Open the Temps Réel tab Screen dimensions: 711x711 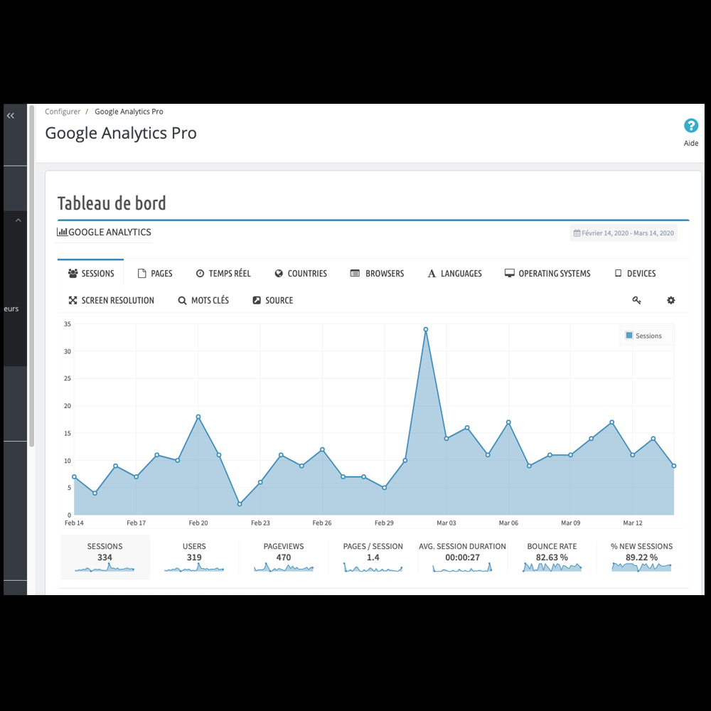click(x=223, y=274)
